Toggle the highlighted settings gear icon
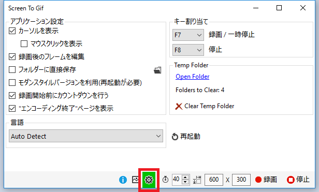This screenshot has width=319, height=192. tap(149, 180)
